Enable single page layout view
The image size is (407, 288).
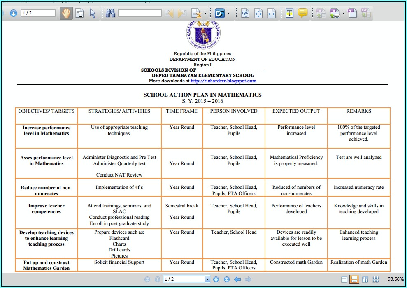[344, 279]
